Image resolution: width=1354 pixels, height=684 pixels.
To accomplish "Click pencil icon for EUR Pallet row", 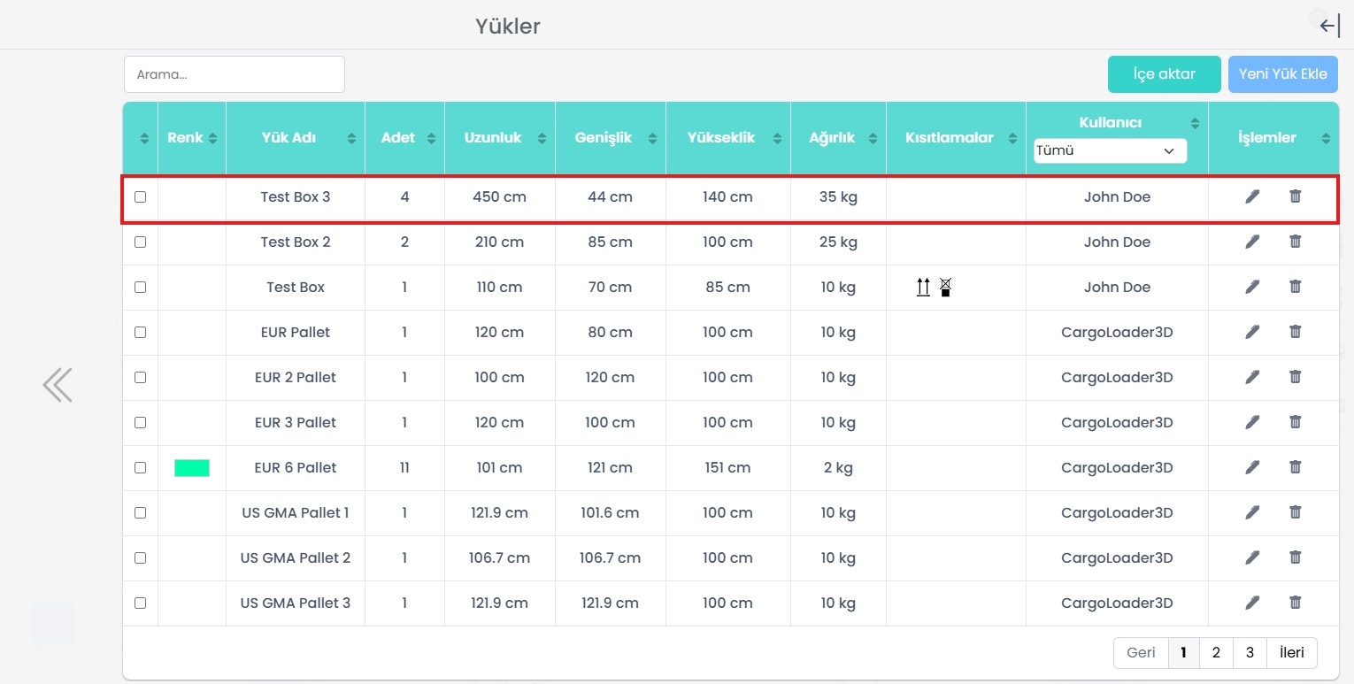I will (1251, 332).
